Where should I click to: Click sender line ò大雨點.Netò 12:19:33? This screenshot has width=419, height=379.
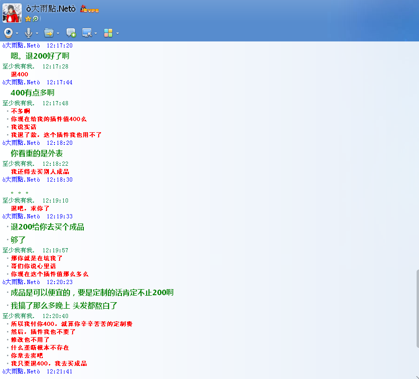[37, 216]
